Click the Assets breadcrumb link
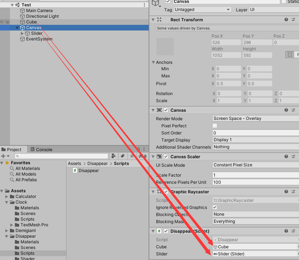299x260 pixels. pyautogui.click(x=74, y=164)
